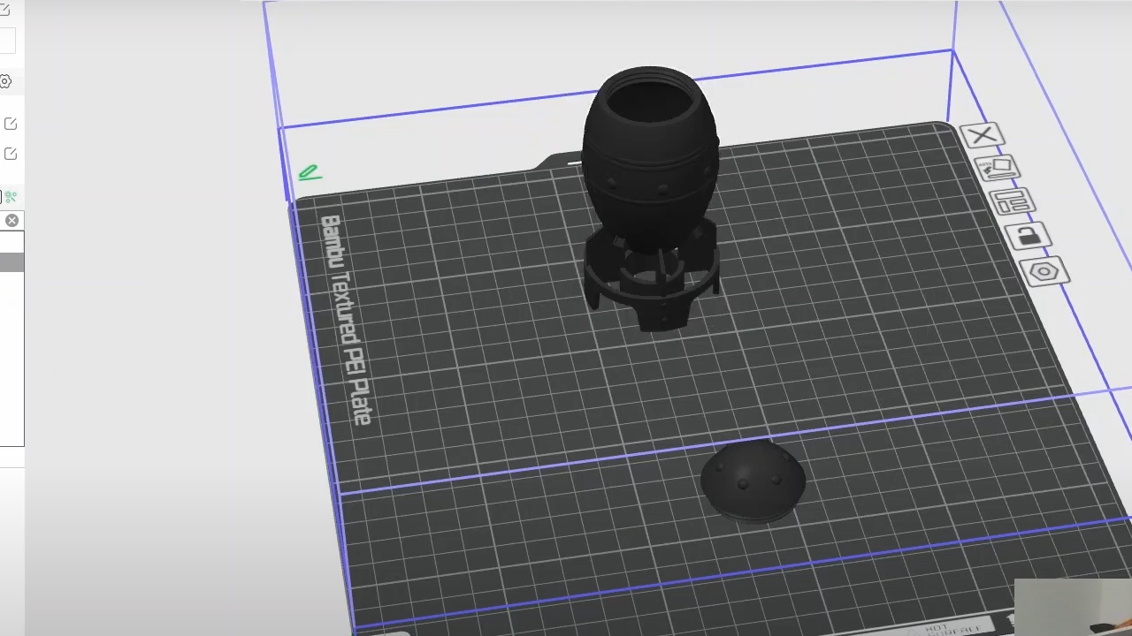Click the sidebar input field below the top icon
The image size is (1132, 636).
click(x=7, y=41)
